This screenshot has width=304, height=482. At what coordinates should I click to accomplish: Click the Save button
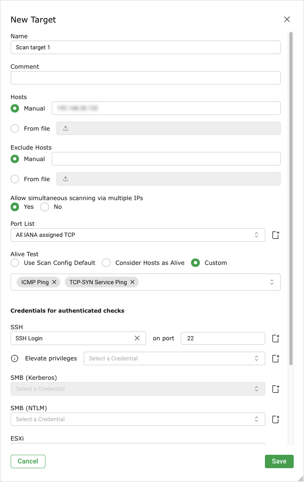click(x=279, y=461)
